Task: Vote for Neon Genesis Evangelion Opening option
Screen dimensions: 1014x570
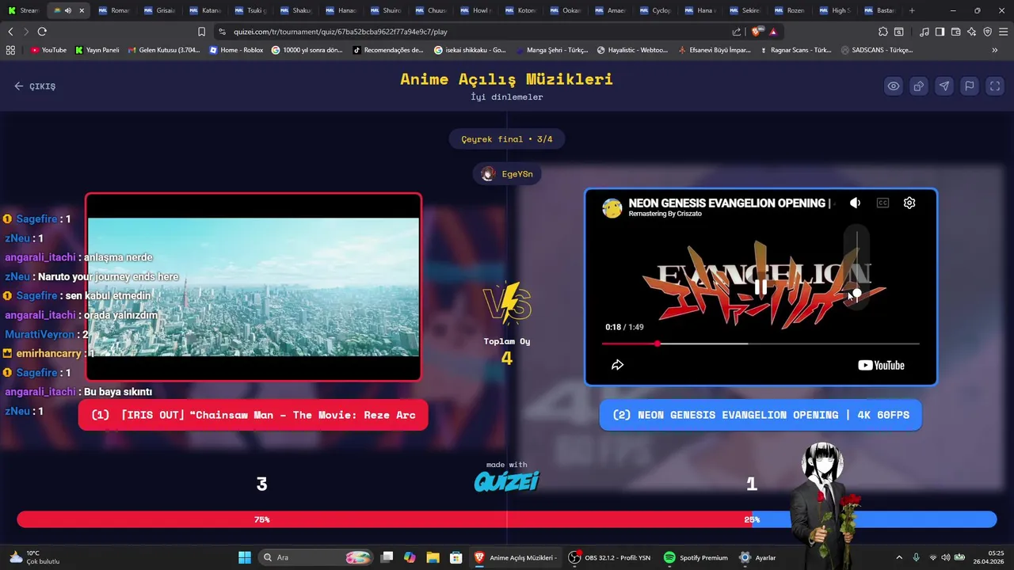Action: (760, 415)
